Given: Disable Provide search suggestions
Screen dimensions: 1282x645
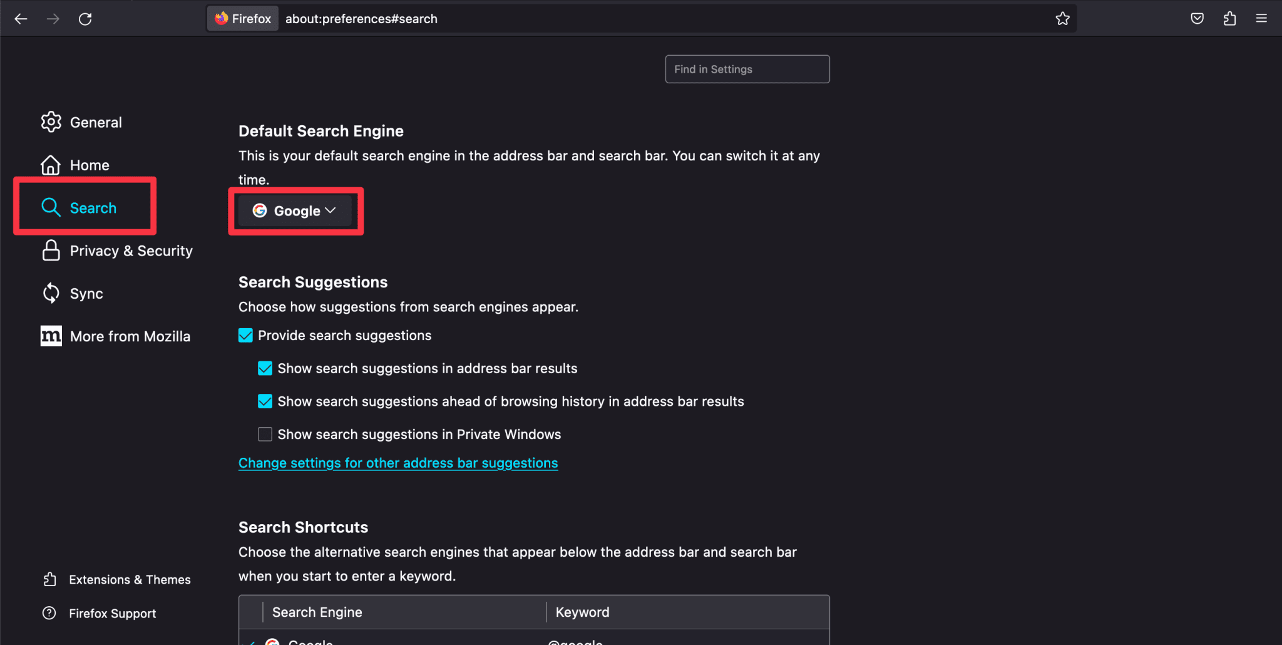Looking at the screenshot, I should (245, 335).
